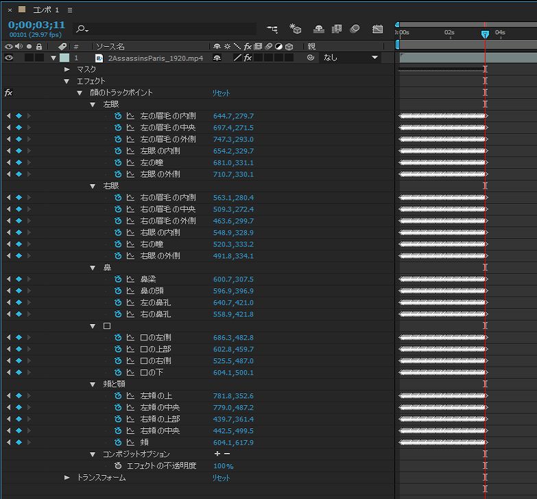Open the composition mini-flowchart icon
Screen dimensions: 537x499
pos(272,29)
